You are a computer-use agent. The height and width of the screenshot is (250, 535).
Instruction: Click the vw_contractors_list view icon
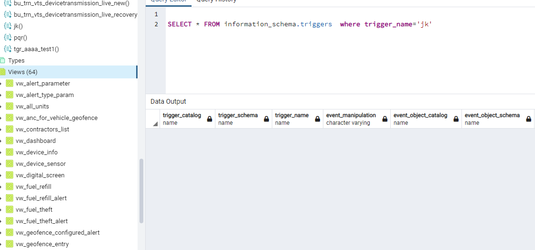[10, 130]
